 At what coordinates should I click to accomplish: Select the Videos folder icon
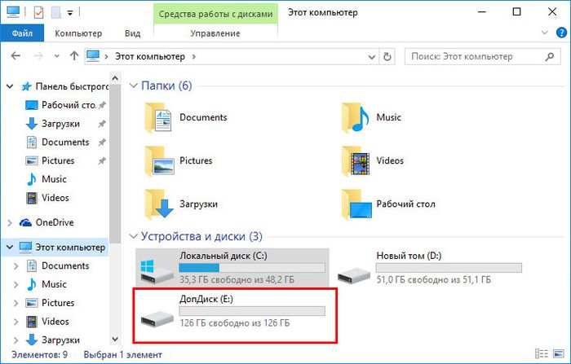point(356,161)
